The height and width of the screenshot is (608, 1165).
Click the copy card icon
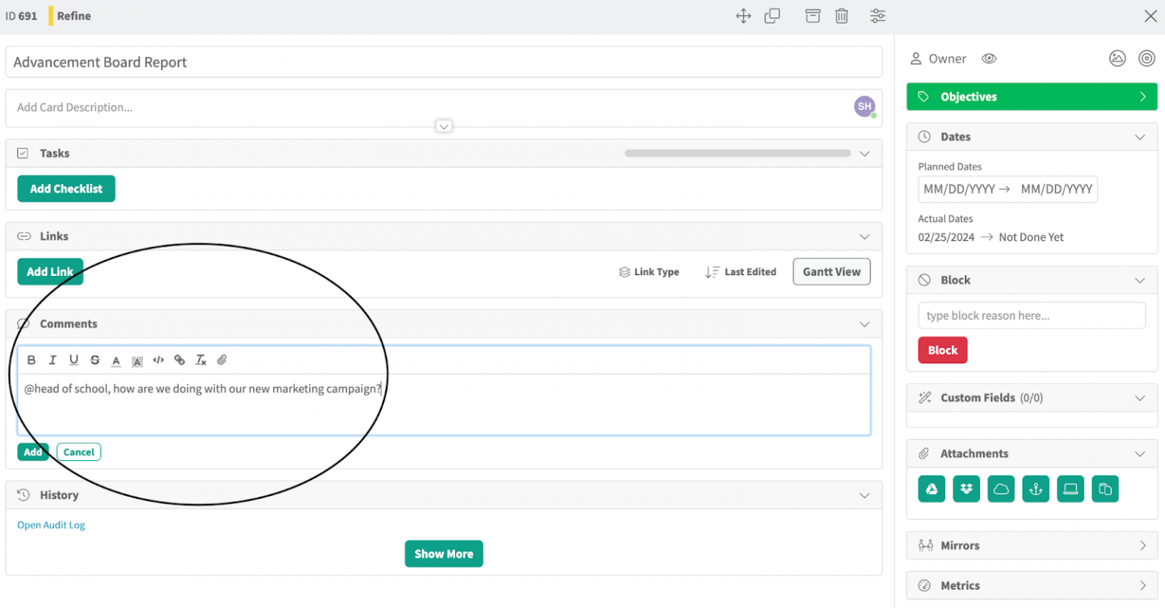(x=772, y=16)
